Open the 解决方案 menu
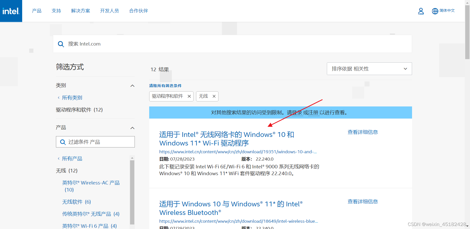470x229 pixels. pyautogui.click(x=81, y=11)
